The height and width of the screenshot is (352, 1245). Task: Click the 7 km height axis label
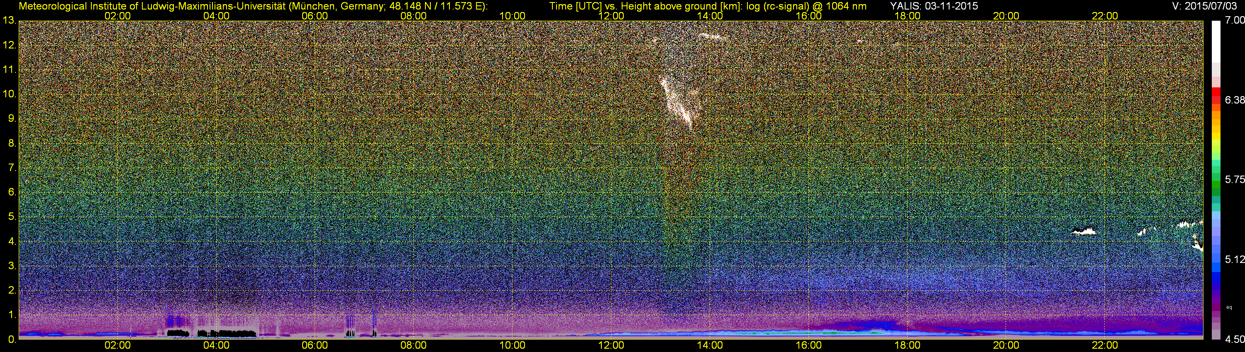tap(12, 168)
